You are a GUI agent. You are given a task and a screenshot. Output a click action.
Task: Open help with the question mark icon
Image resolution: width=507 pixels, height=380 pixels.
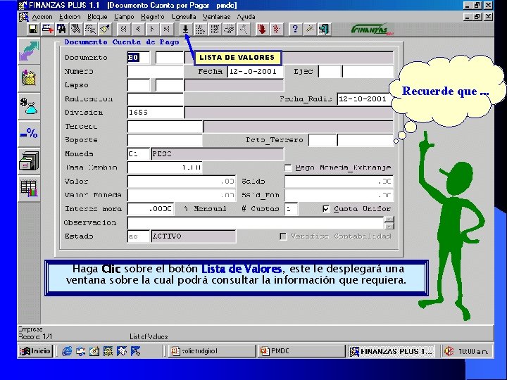pyautogui.click(x=294, y=30)
